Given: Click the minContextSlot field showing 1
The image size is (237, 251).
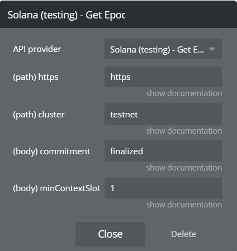Looking at the screenshot, I should (x=163, y=188).
